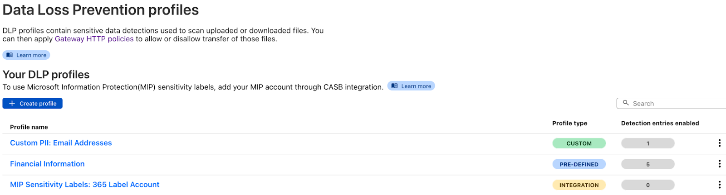Click the Profile name column header
This screenshot has height=195, width=726.
click(x=29, y=127)
